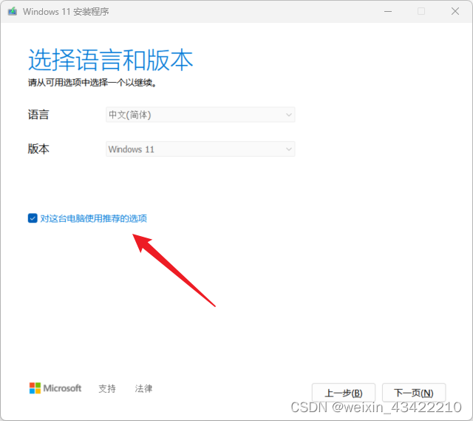473x421 pixels.
Task: Click the 上一步(B) button
Action: pos(343,393)
